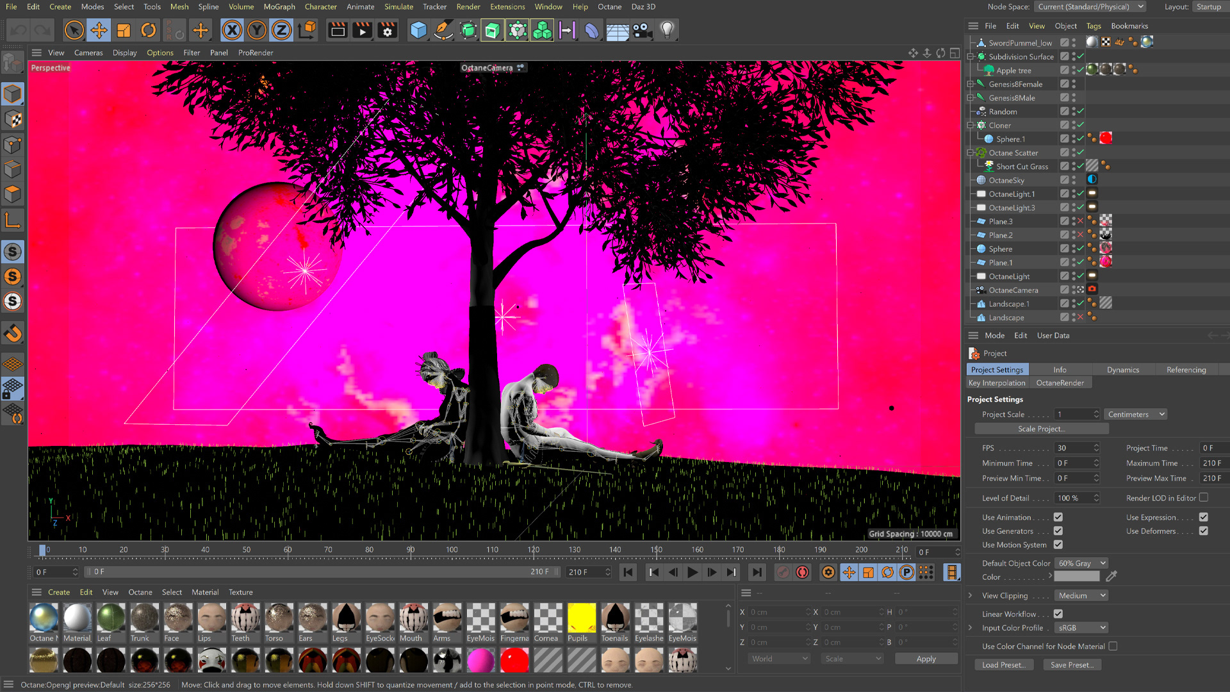Click the Record Active Objects button
1230x692 pixels.
point(783,572)
